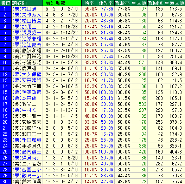Click the 複回値 column header

point(155,3)
